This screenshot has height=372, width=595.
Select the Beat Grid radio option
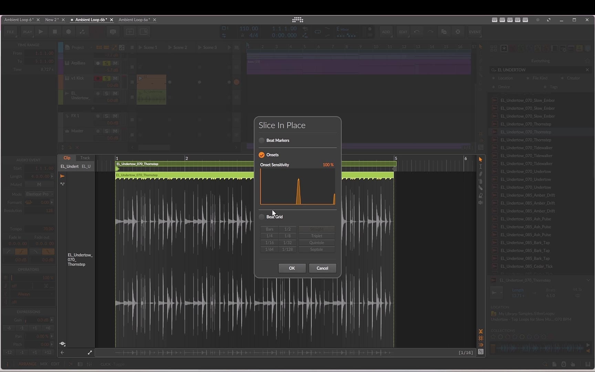point(262,217)
